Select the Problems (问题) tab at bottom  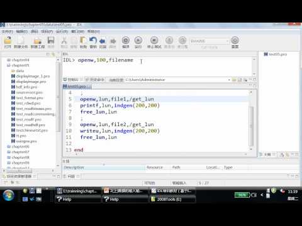(71, 176)
